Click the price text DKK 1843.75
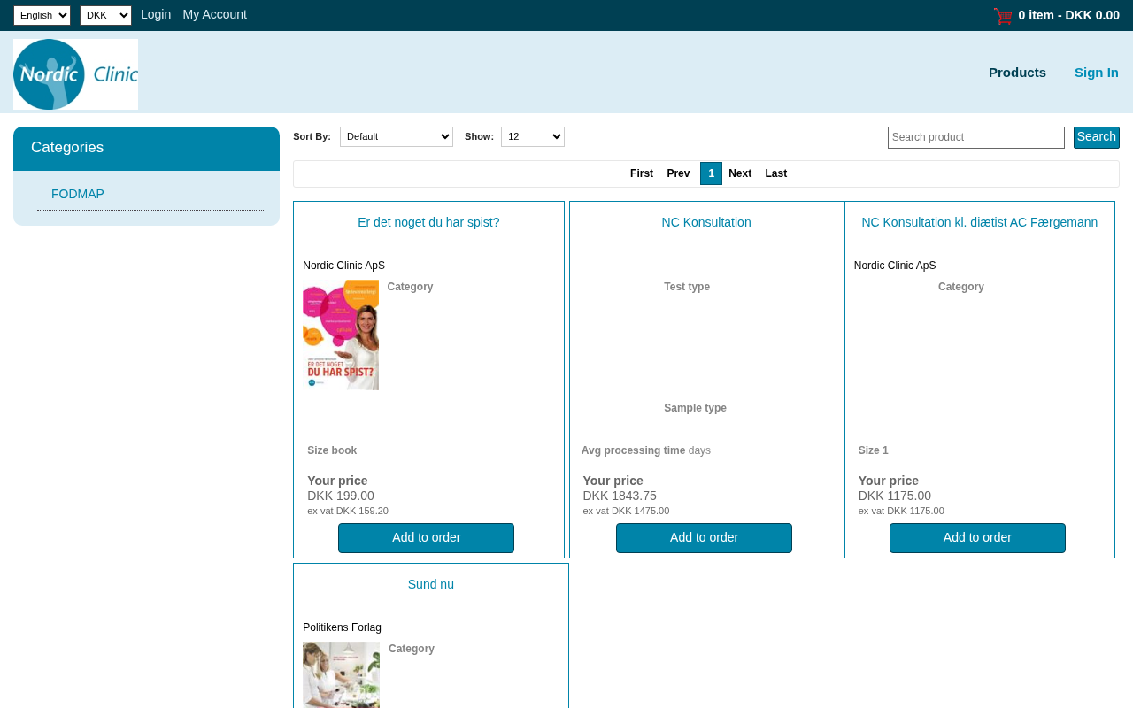The image size is (1133, 708). 620,496
